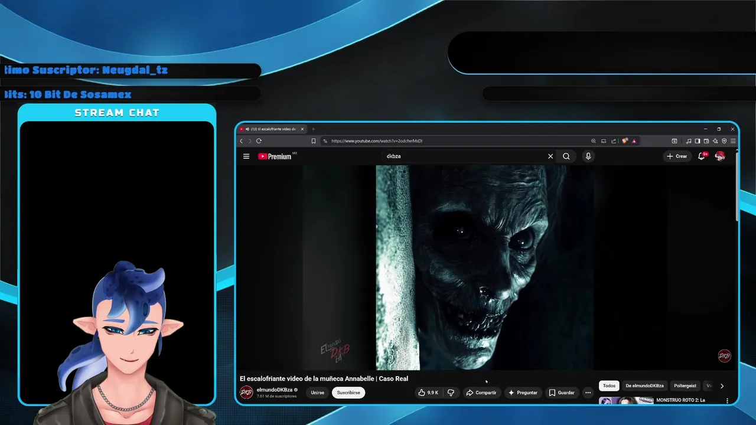756x425 pixels.
Task: Click the Preguntar button
Action: pos(523,393)
